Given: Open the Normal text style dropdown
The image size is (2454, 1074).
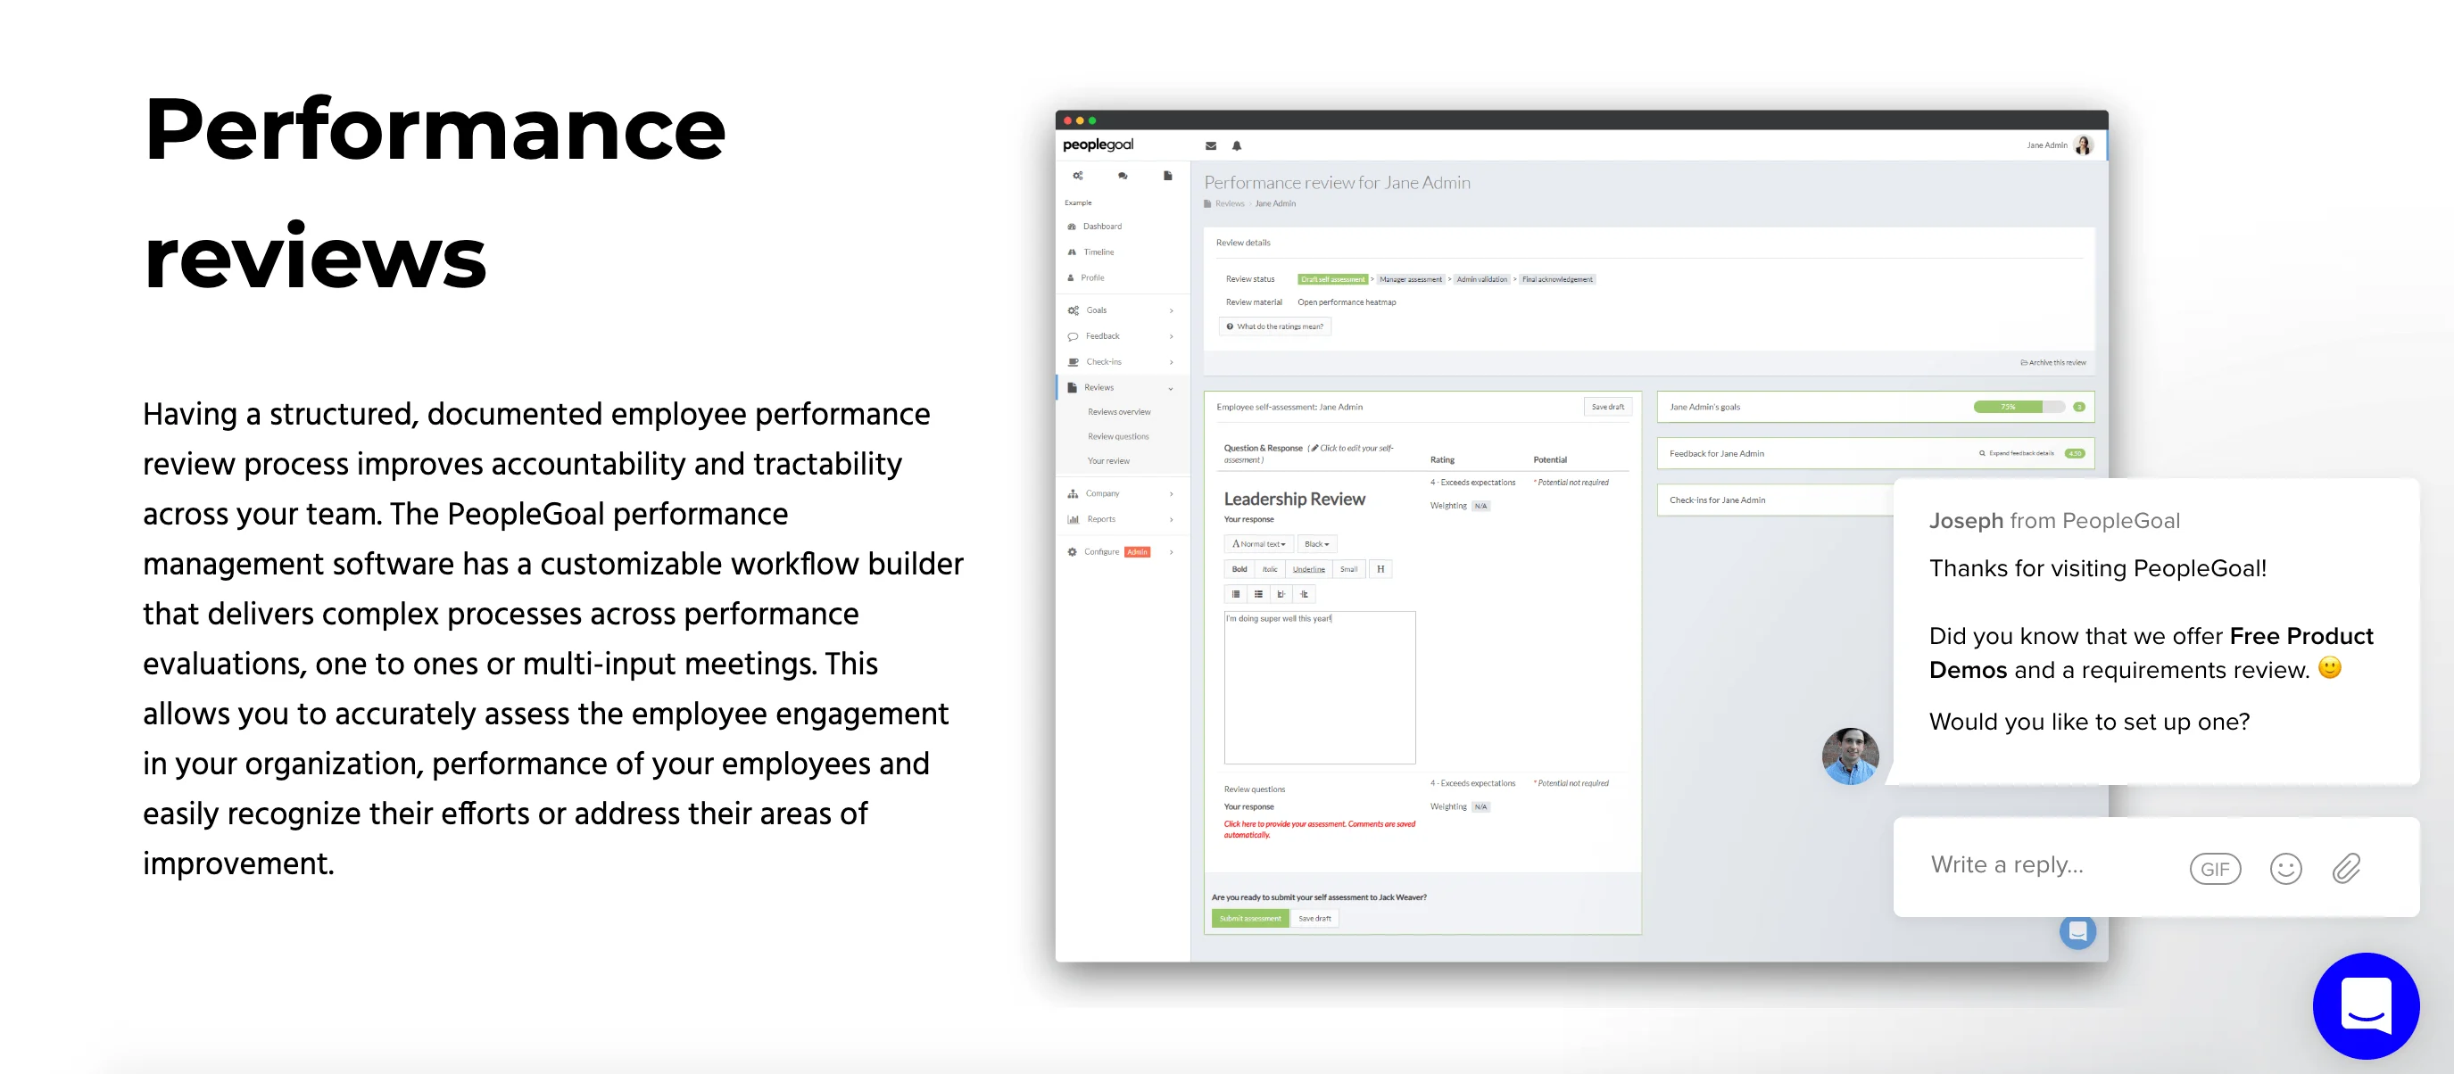Looking at the screenshot, I should click(x=1258, y=543).
